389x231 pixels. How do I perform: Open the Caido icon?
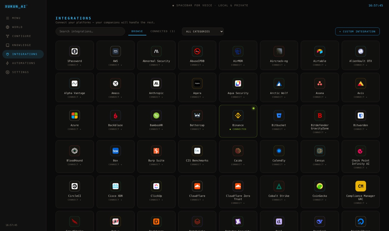238,151
